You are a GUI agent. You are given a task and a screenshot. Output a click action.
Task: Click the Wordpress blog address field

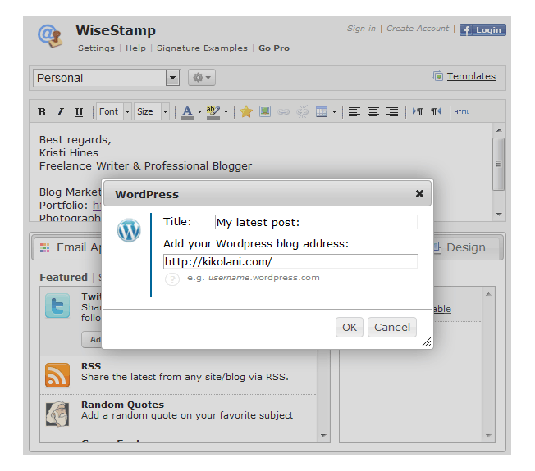click(x=290, y=261)
